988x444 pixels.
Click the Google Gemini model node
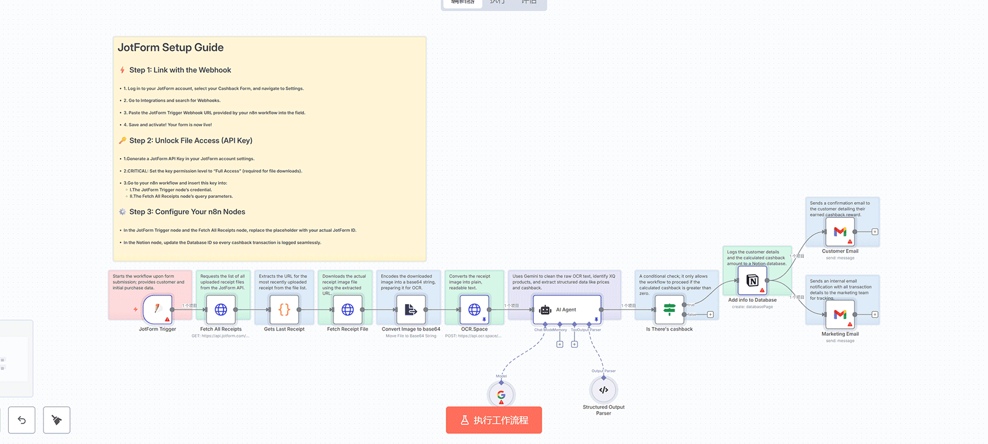tap(501, 395)
